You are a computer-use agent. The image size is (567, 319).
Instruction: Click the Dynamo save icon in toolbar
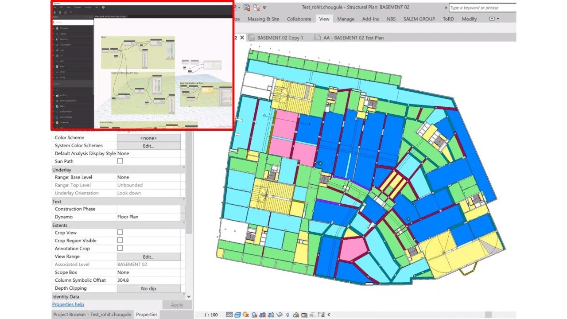tap(65, 12)
